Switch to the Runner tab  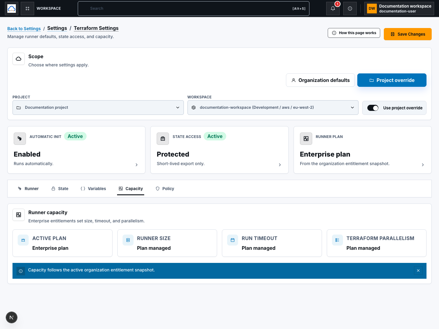tap(28, 189)
